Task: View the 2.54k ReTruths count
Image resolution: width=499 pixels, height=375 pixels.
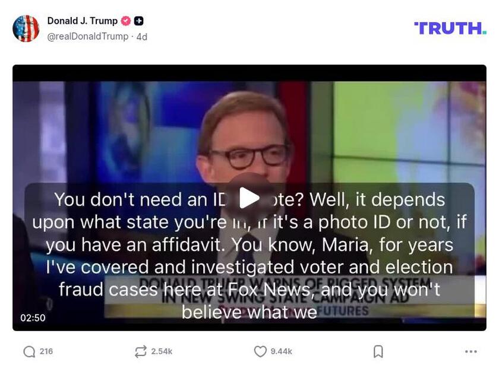Action: (162, 351)
